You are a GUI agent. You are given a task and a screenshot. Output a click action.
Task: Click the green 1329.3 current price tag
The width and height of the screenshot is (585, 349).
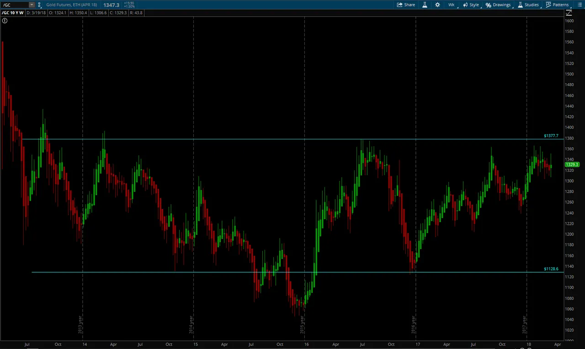pos(572,164)
